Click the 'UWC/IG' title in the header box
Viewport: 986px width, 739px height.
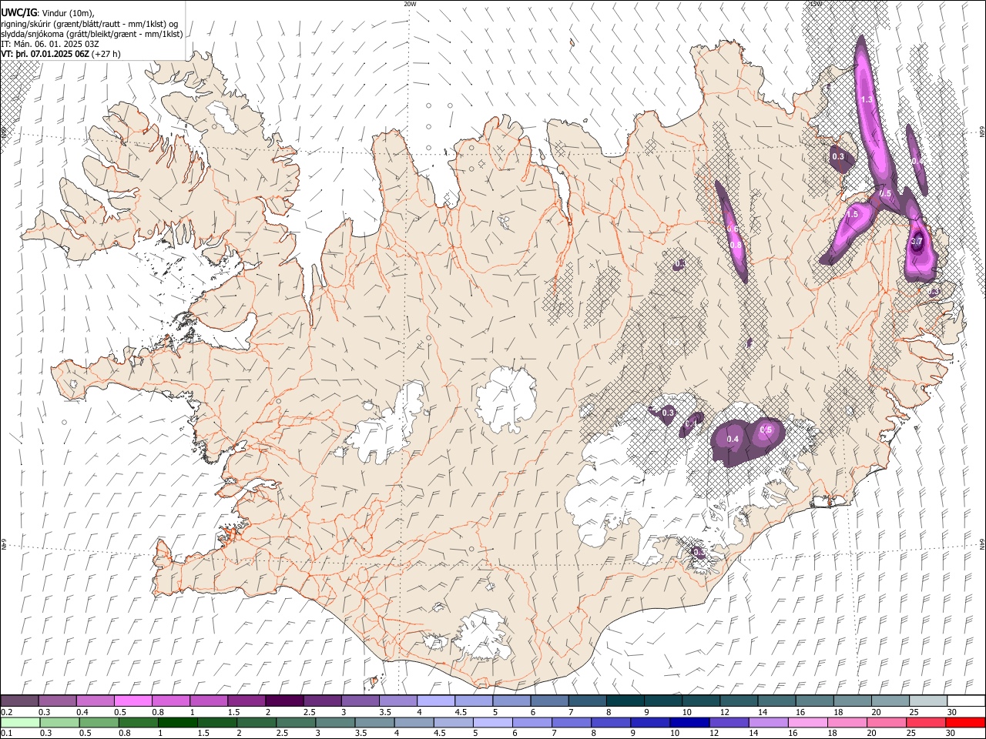[x=18, y=12]
